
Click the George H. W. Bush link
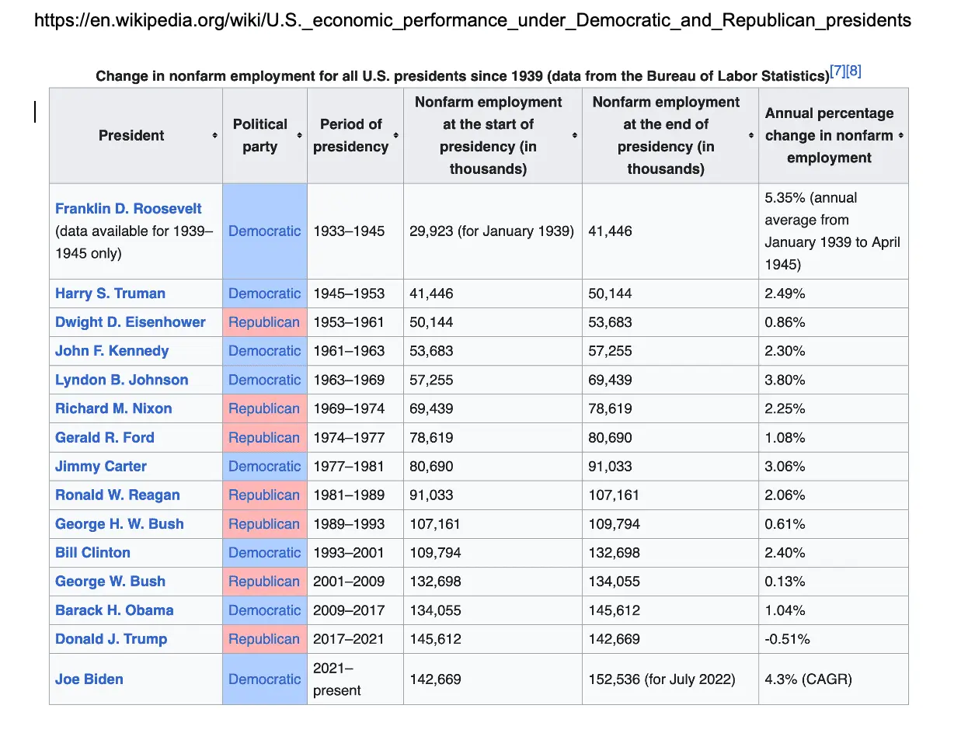[120, 524]
